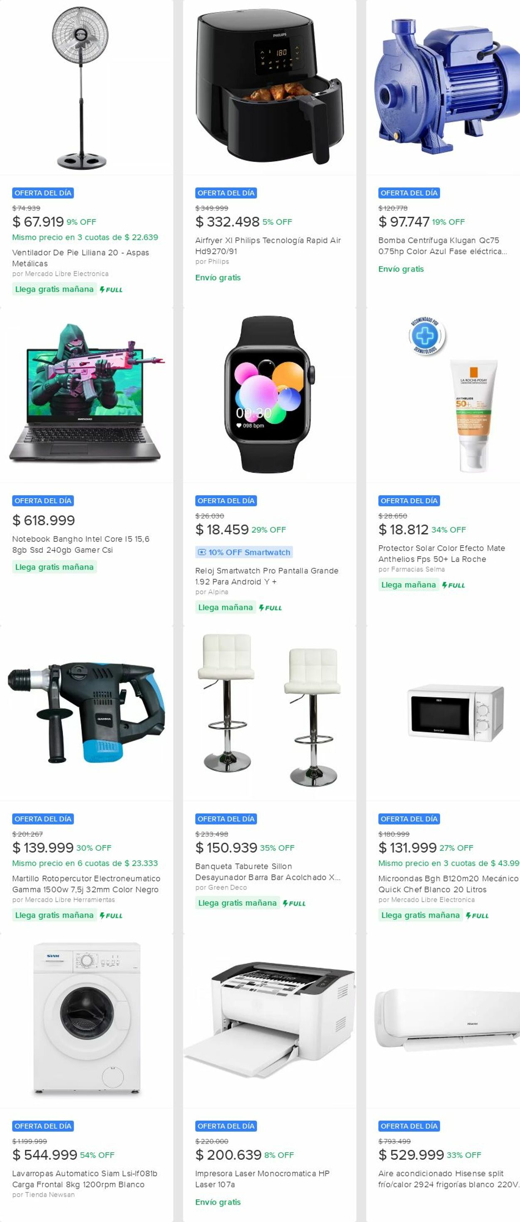Open Airfryer Xl Philips Tecnología Rapid Air title

[268, 246]
